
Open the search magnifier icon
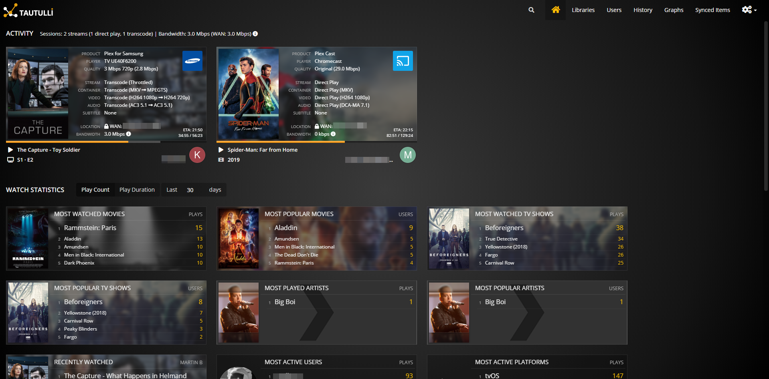click(x=531, y=10)
